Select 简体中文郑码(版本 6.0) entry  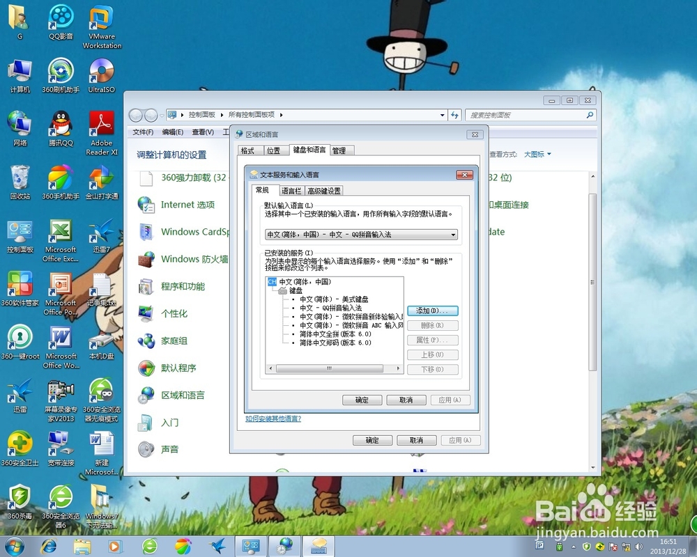click(336, 343)
